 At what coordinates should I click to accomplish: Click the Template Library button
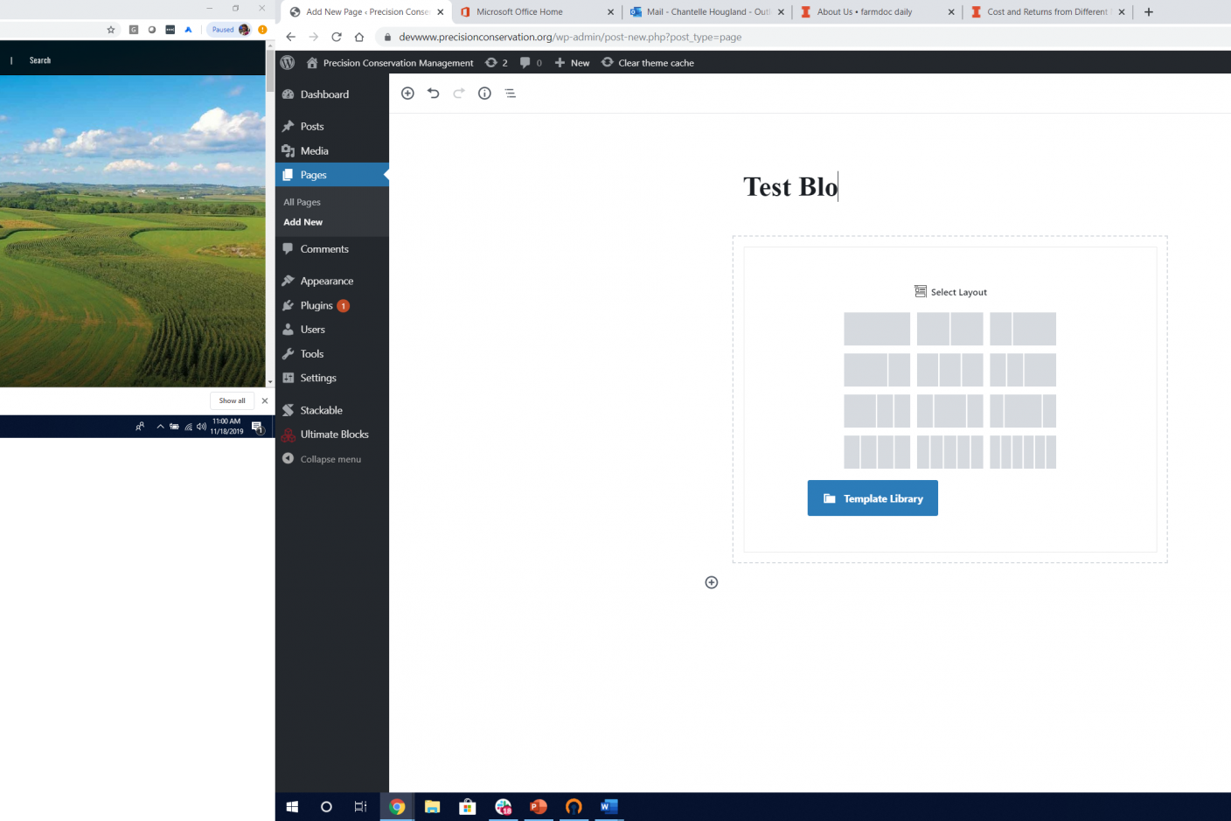[x=873, y=498]
